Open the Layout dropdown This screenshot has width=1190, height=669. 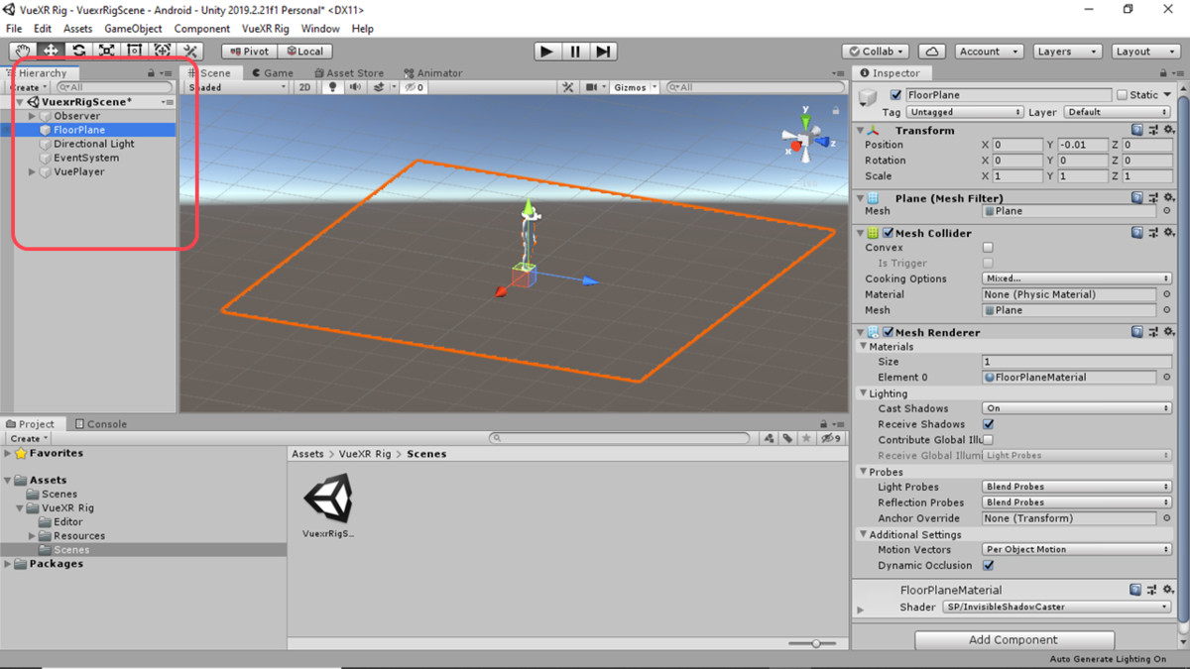[x=1144, y=51]
